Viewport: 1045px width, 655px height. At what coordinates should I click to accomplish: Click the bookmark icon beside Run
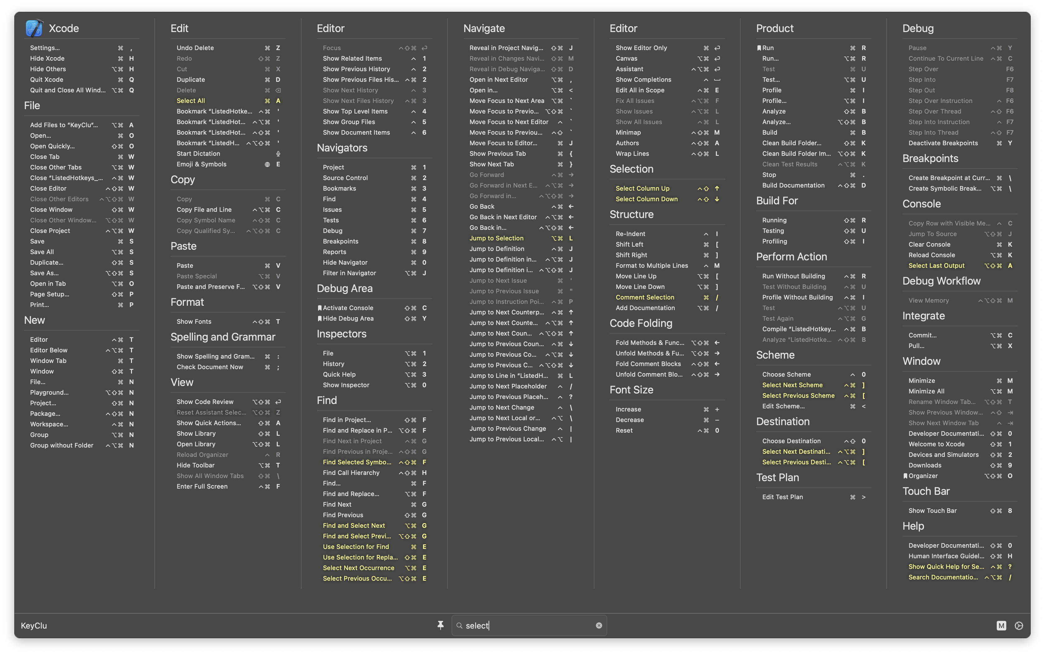(x=759, y=48)
